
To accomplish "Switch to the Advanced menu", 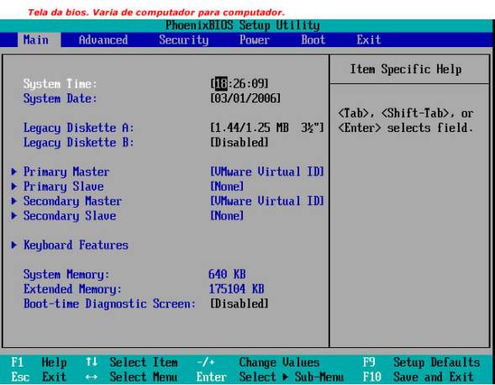I will (103, 40).
